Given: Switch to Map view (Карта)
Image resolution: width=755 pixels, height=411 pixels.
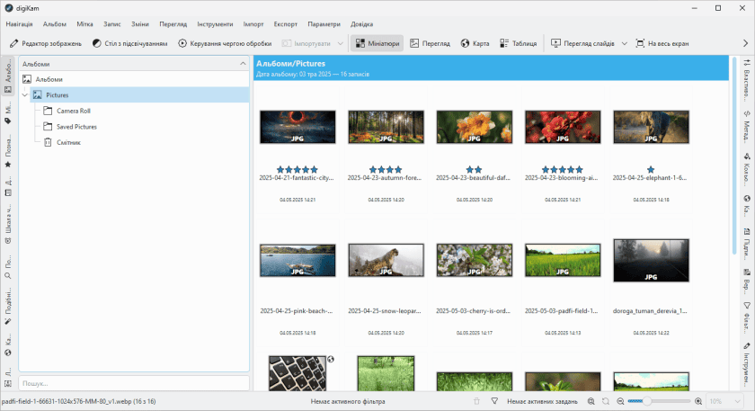Looking at the screenshot, I should click(475, 43).
